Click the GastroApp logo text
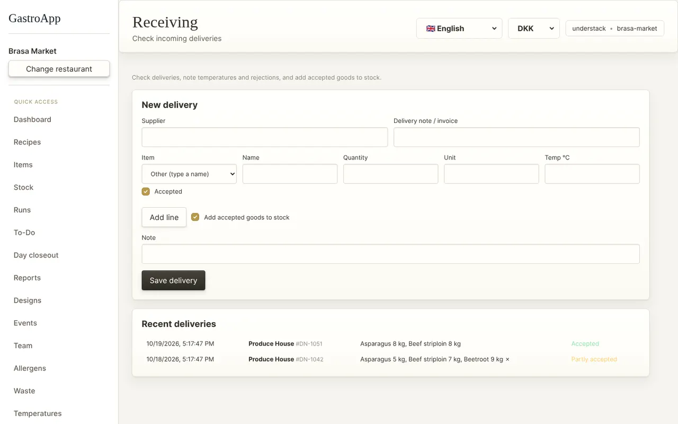This screenshot has height=424, width=678. click(34, 19)
